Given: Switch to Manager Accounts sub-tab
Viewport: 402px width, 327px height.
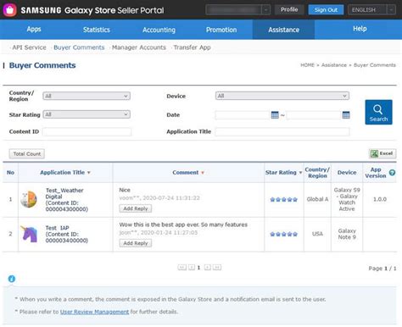Looking at the screenshot, I should coord(139,47).
